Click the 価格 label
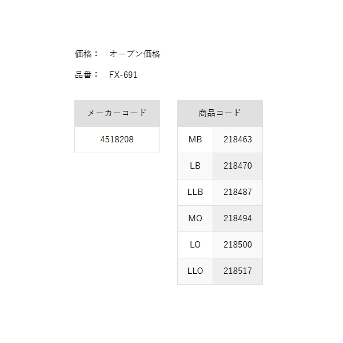This screenshot has width=343, height=343. pyautogui.click(x=83, y=54)
